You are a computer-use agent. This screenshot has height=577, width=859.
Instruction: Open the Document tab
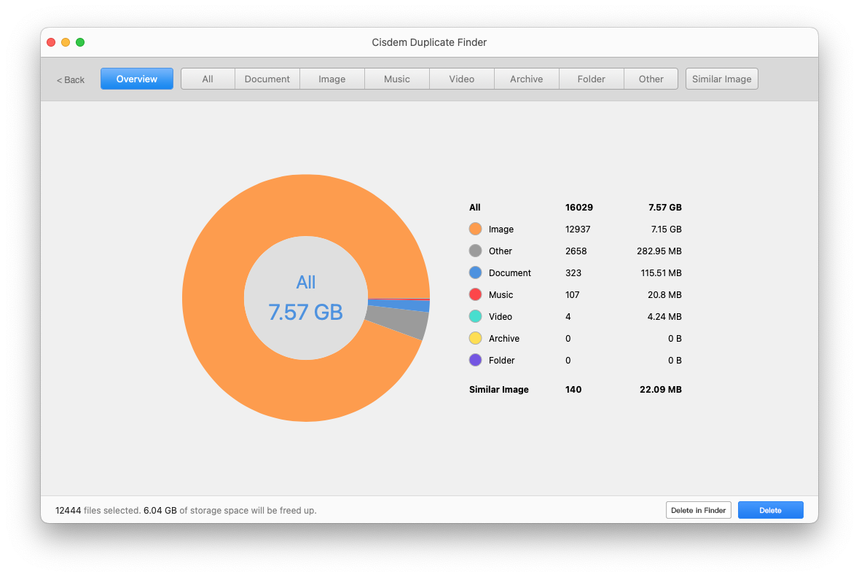[267, 79]
